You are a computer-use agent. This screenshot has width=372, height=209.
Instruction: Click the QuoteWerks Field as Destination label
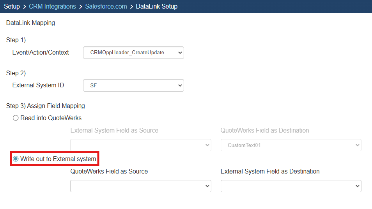coord(264,130)
